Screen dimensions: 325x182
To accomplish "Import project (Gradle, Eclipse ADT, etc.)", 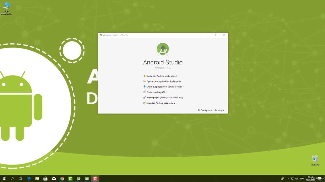I will [163, 98].
